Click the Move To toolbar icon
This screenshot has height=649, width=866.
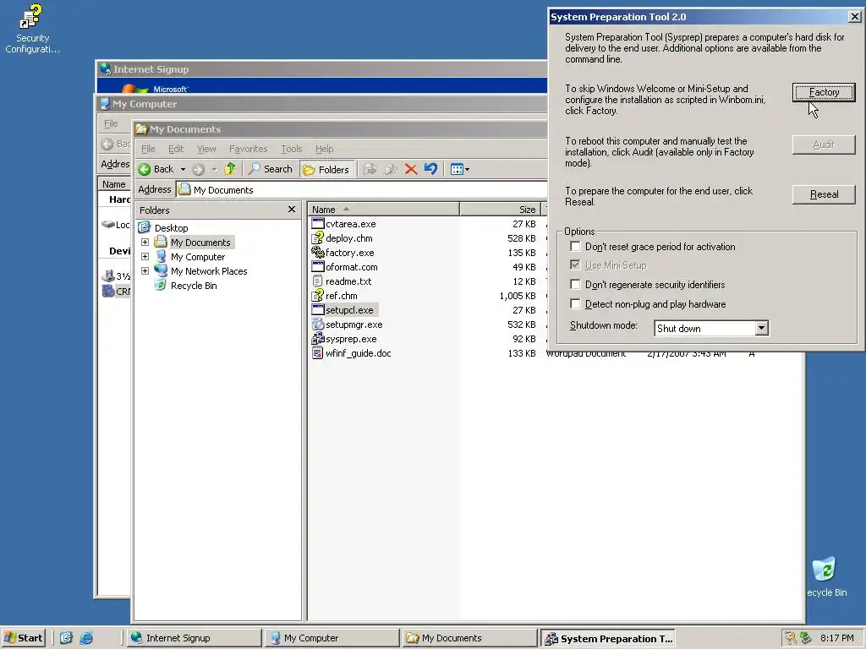coord(370,169)
